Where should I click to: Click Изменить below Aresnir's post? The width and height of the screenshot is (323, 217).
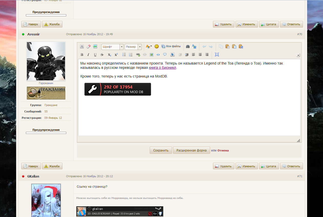click(247, 166)
